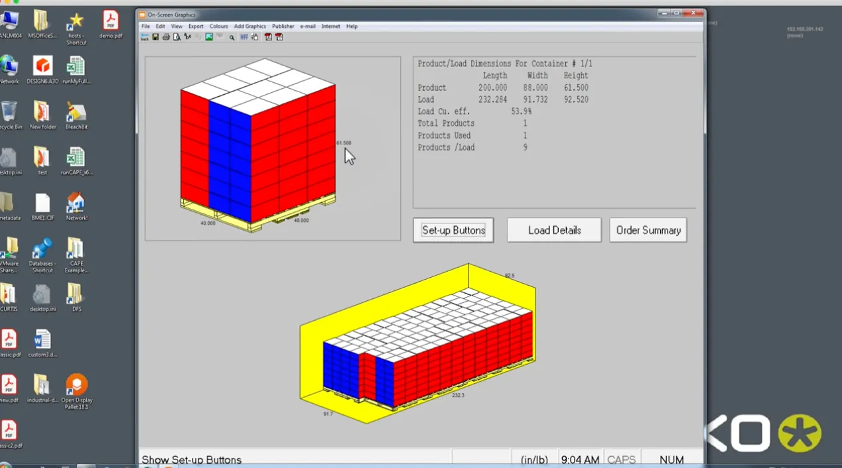The width and height of the screenshot is (842, 468).
Task: Open the Colours menu
Action: pos(218,27)
